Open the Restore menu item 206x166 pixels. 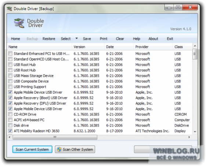coord(49,39)
